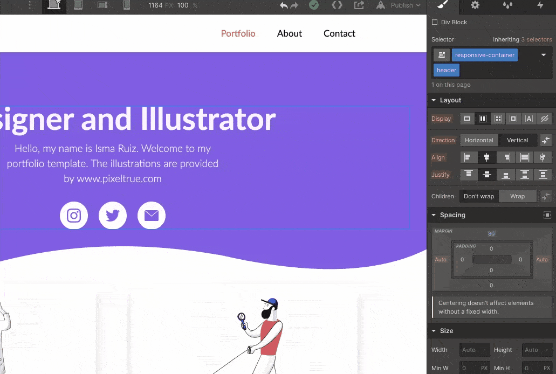The height and width of the screenshot is (374, 556).
Task: Collapse the Spacing section
Action: pos(434,215)
